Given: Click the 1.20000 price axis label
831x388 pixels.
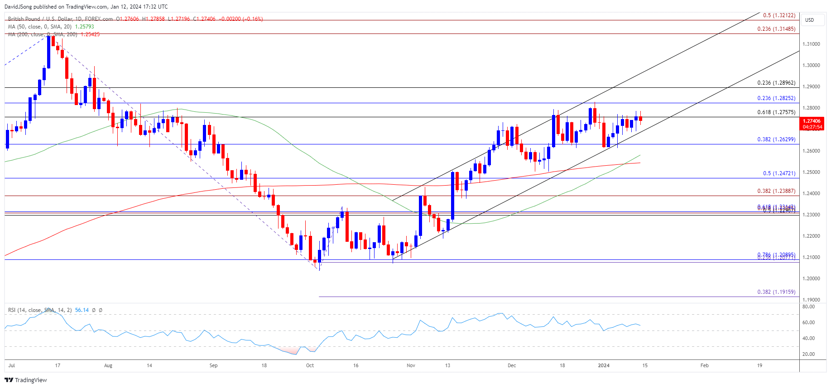Looking at the screenshot, I should point(811,278).
